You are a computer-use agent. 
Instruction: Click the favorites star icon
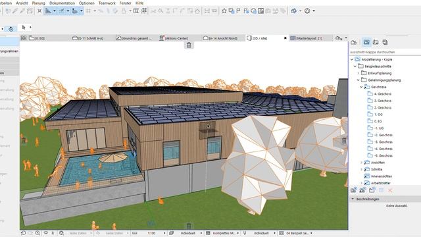coord(224,11)
